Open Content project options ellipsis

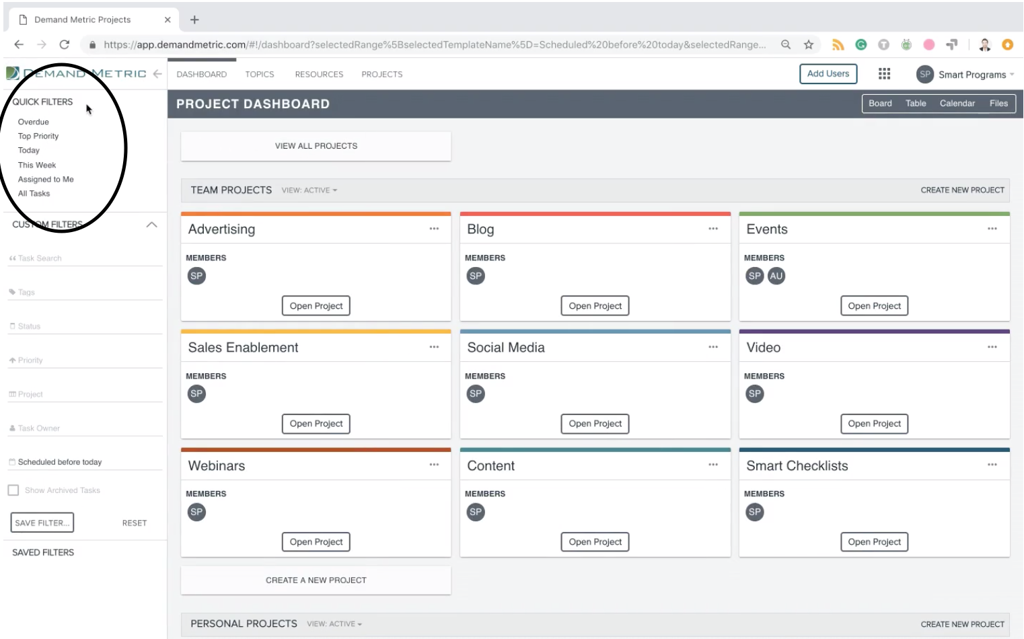[x=713, y=465]
